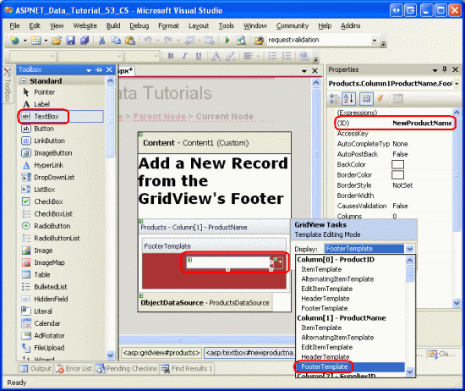Switch Properties to alphabetical sort view

349,98
